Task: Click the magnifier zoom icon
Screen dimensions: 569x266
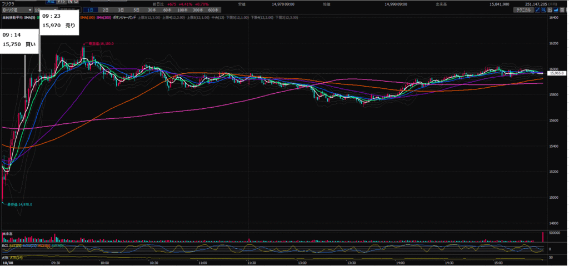Action: tap(543, 10)
